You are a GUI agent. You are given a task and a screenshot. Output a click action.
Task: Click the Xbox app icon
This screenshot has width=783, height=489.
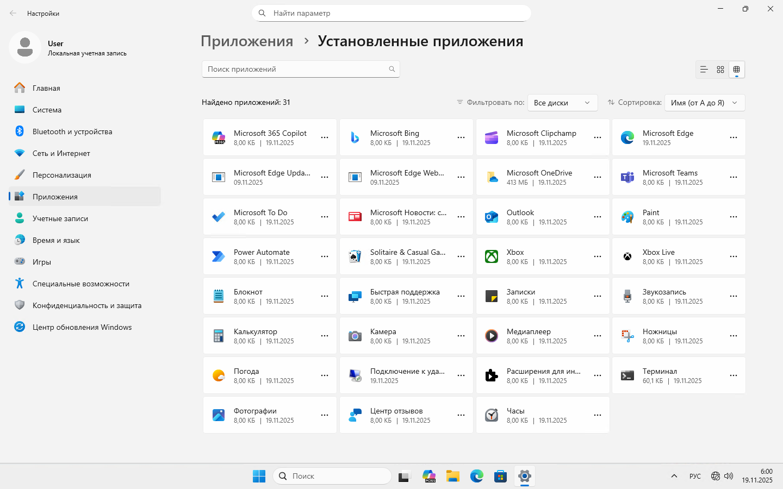tap(492, 256)
